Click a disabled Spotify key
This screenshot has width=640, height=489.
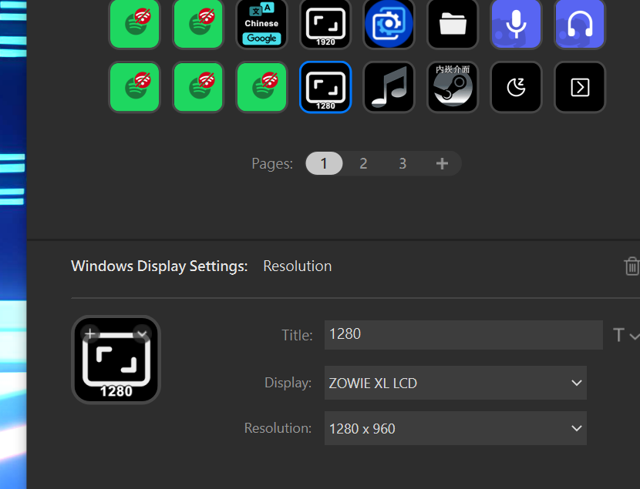[134, 24]
